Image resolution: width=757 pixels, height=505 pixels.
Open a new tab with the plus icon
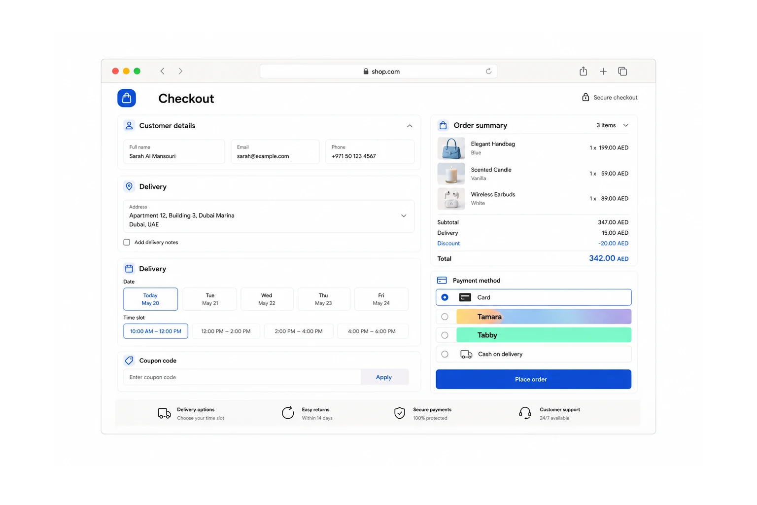tap(603, 72)
